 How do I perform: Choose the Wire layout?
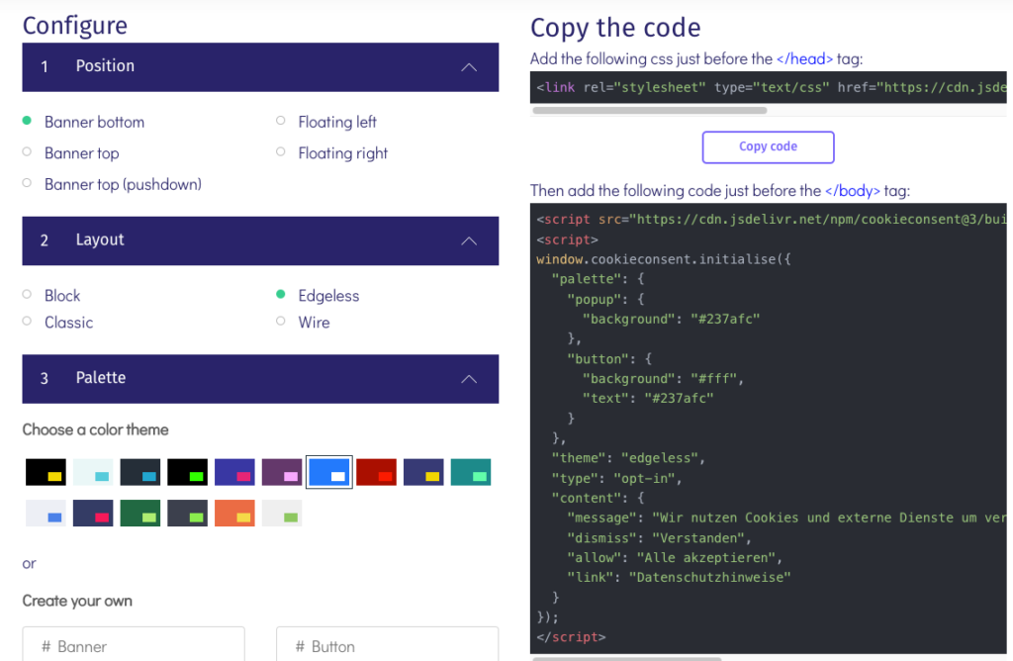(280, 321)
